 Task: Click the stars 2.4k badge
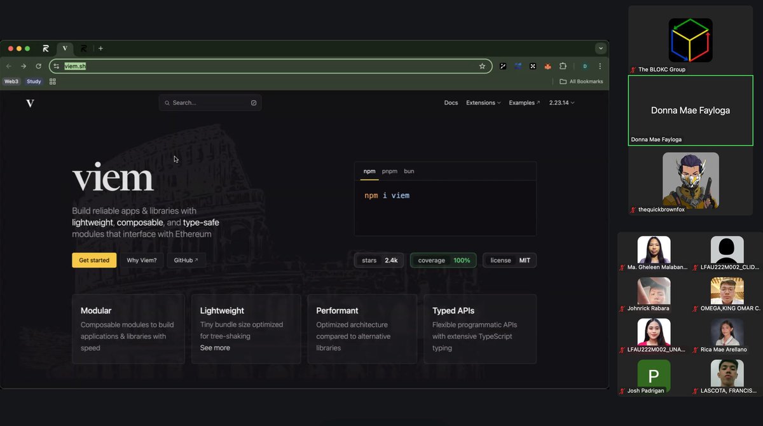[x=380, y=260]
